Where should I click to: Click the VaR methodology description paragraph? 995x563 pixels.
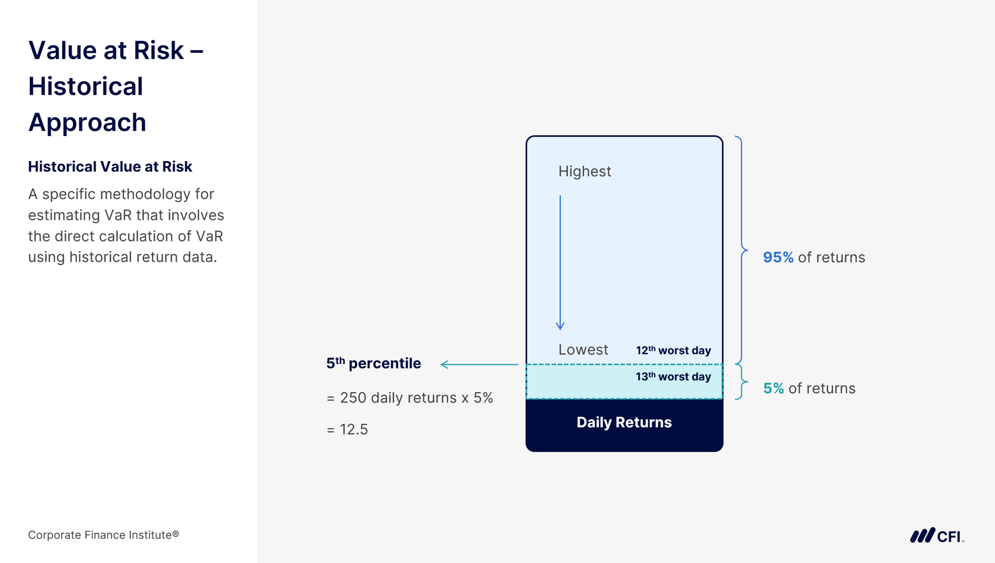(126, 226)
